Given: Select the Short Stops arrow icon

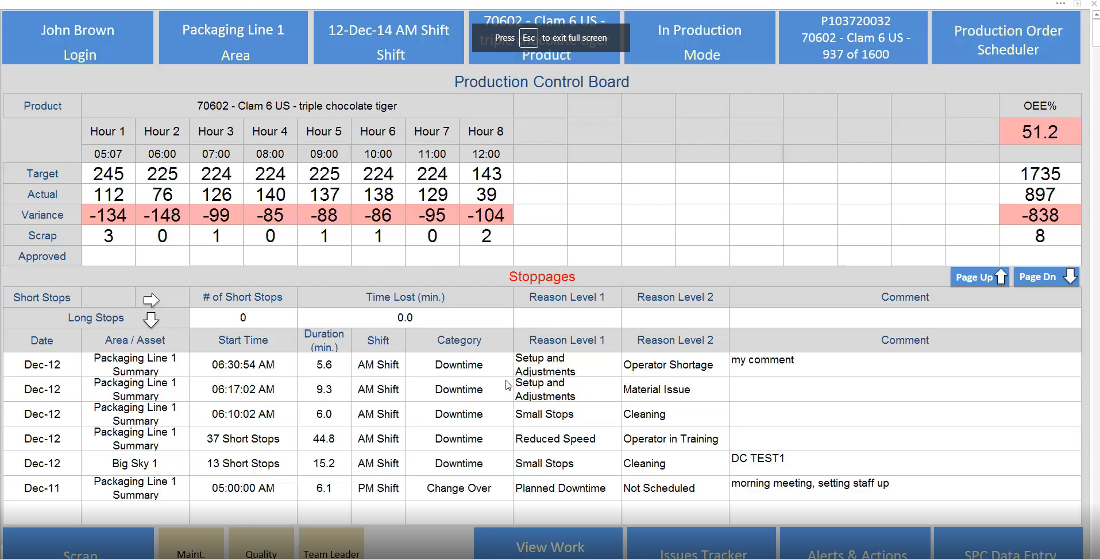Looking at the screenshot, I should (x=150, y=299).
